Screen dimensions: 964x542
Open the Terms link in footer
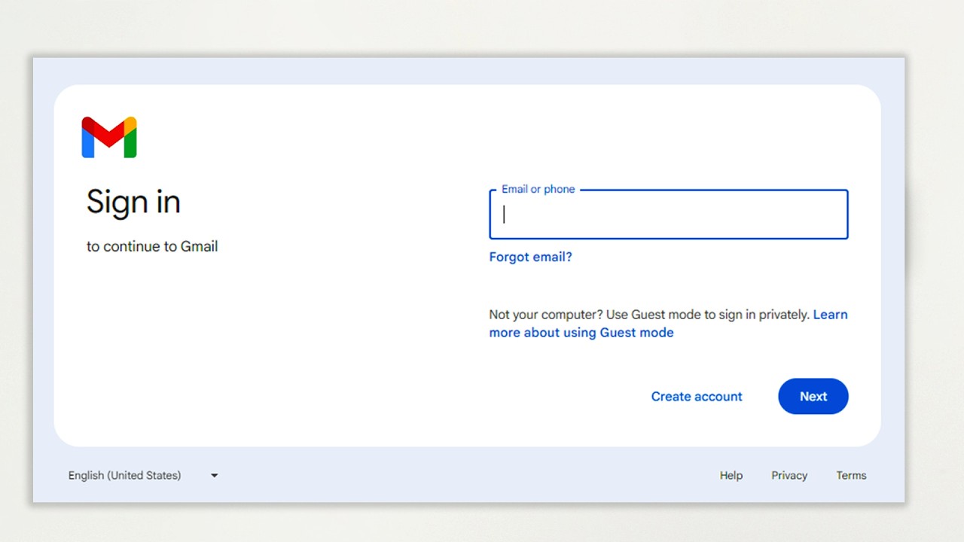pos(851,475)
